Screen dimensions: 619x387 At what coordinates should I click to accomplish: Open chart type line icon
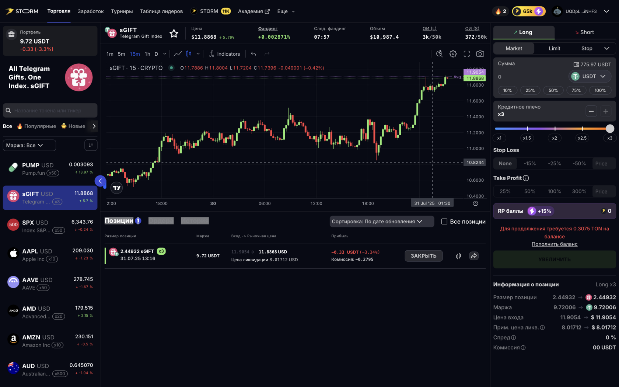(x=178, y=54)
